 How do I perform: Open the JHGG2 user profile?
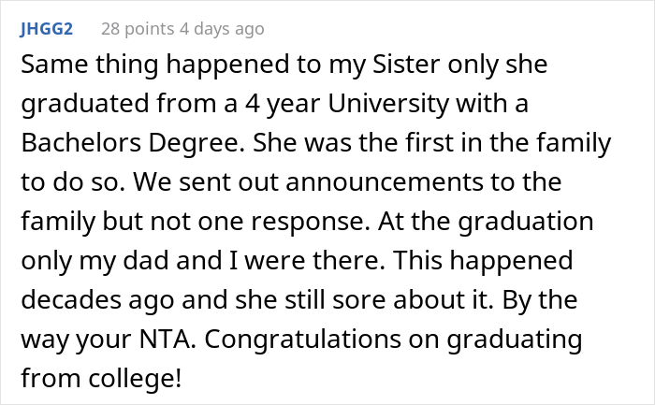[x=43, y=29]
